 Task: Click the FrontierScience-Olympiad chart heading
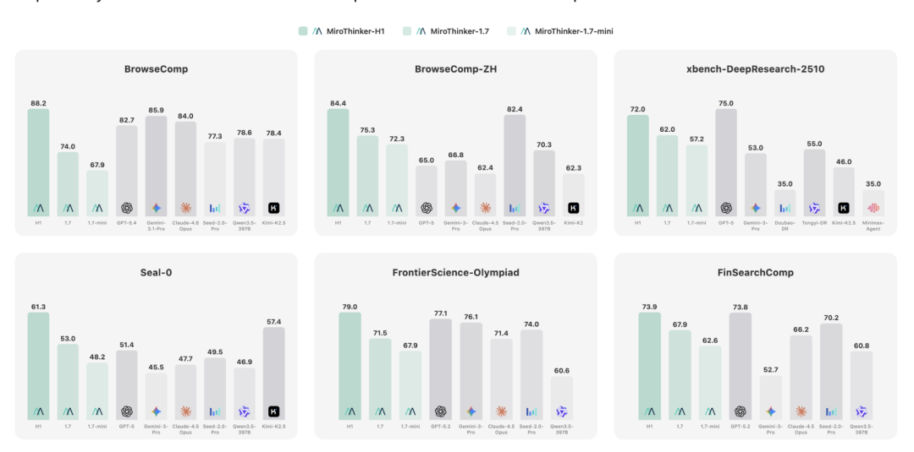[x=455, y=273]
